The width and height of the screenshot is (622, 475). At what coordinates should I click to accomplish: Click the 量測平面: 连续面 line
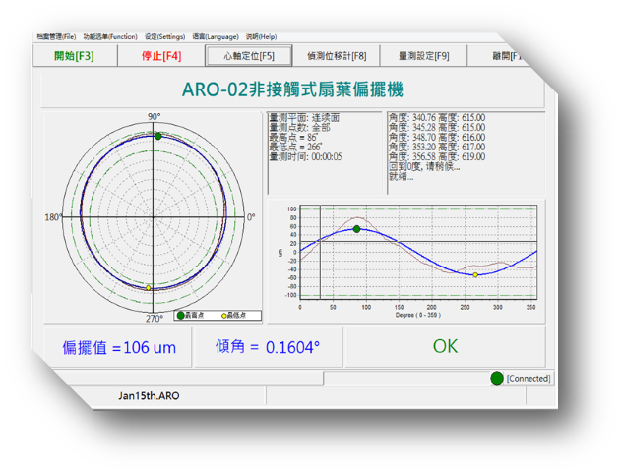(x=304, y=118)
